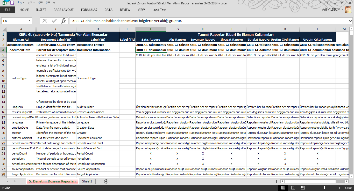The image size is (354, 191).
Task: Open the FILE tab
Action: 8,10
